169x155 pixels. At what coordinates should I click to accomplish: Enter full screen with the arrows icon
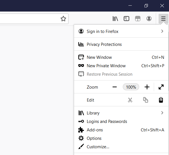coord(161,87)
